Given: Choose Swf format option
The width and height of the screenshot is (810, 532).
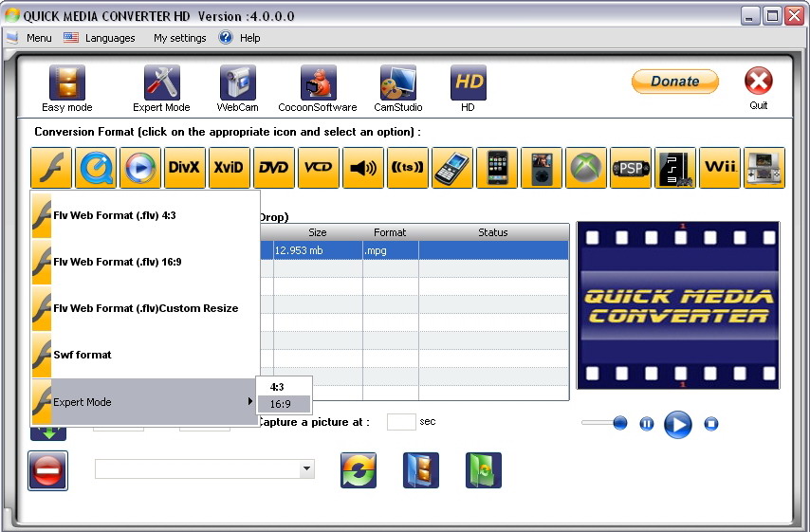Looking at the screenshot, I should (145, 355).
